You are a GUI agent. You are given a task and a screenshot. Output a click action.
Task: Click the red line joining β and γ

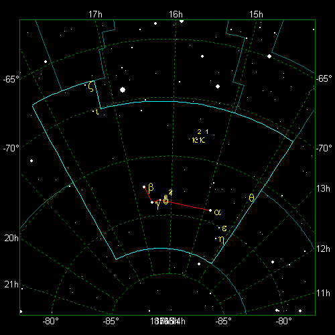click(148, 195)
